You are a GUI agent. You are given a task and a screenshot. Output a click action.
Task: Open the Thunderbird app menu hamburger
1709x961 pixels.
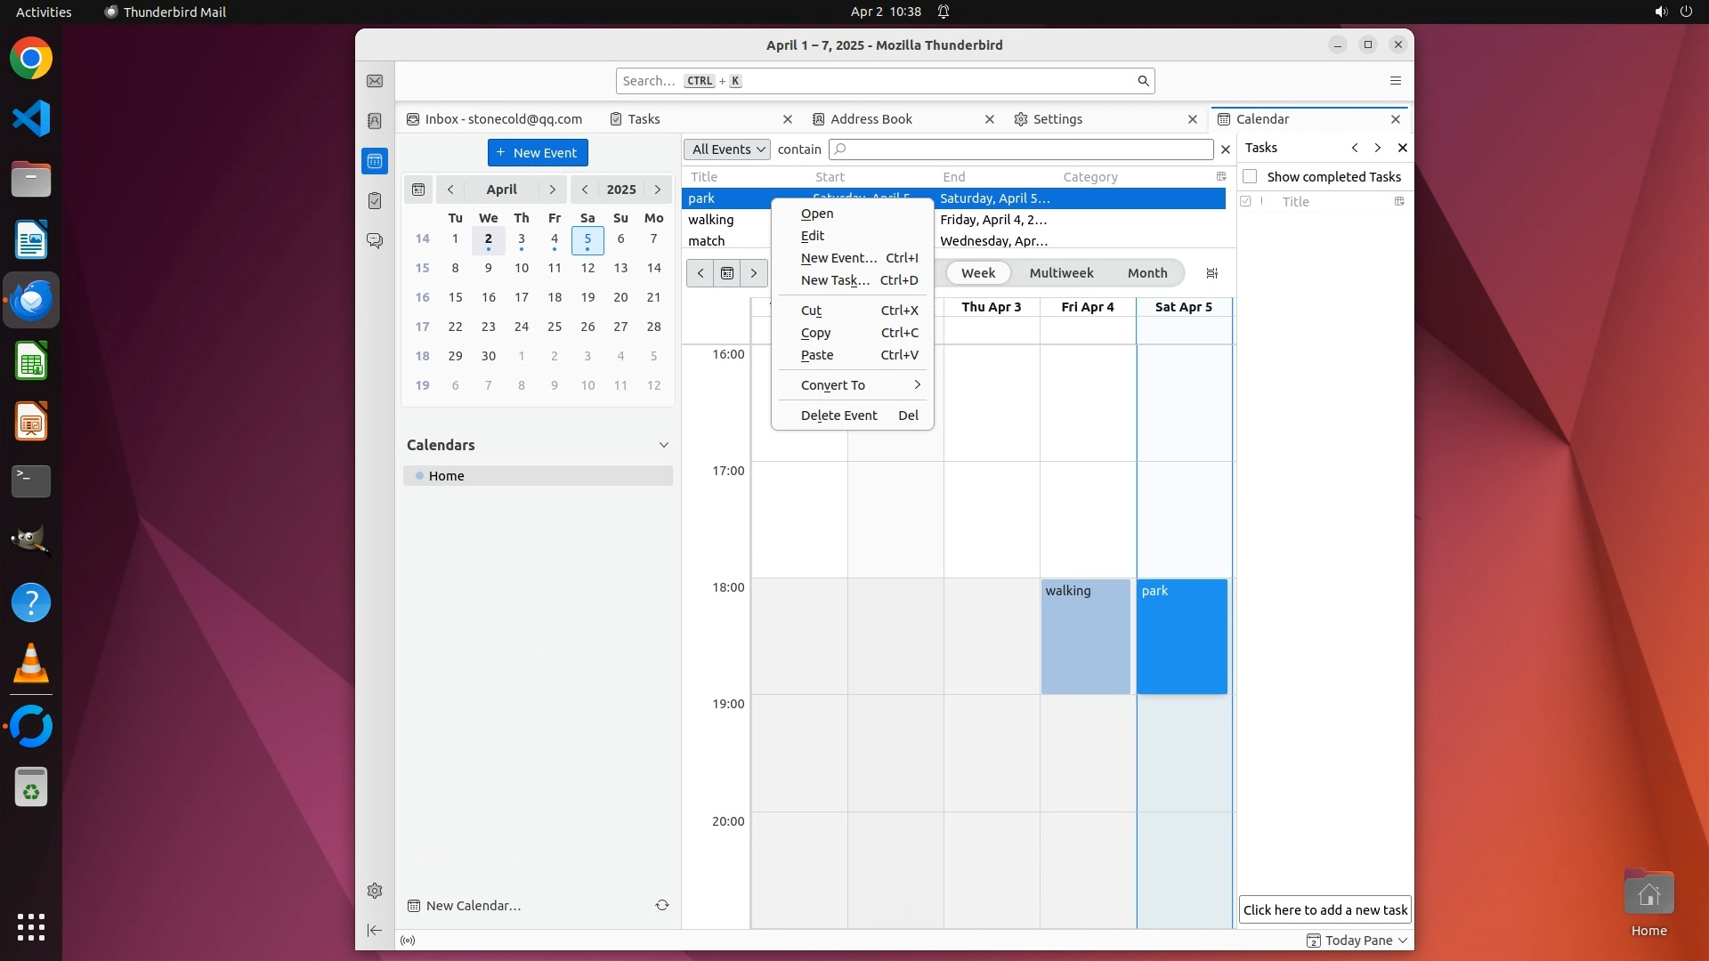click(x=1395, y=81)
